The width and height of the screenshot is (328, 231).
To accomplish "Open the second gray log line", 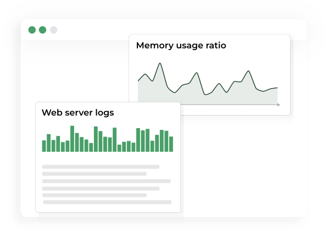I will pyautogui.click(x=94, y=174).
